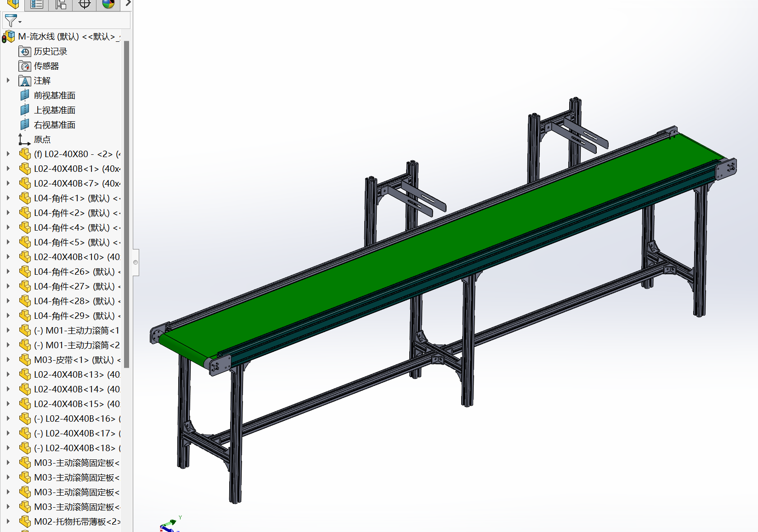Select the 前视基准面 front plane
Image resolution: width=758 pixels, height=532 pixels.
coord(54,96)
